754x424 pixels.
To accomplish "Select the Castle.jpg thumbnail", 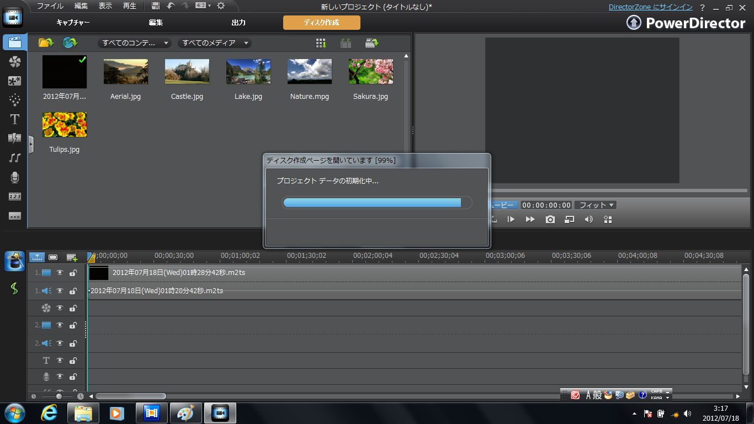I will (x=187, y=72).
